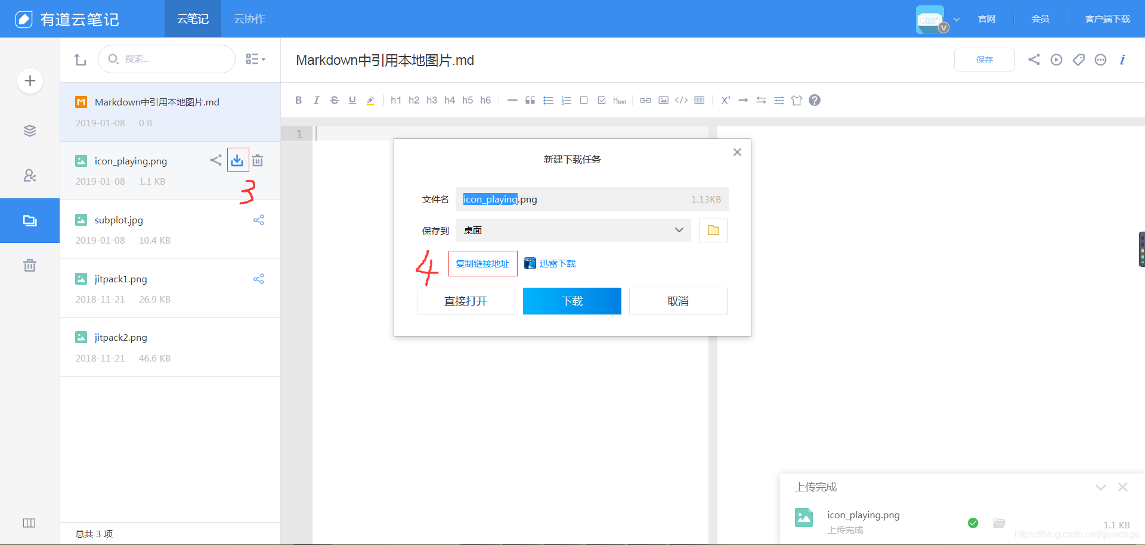Open recent notes layers icon in sidebar
This screenshot has height=545, width=1145.
pos(30,130)
